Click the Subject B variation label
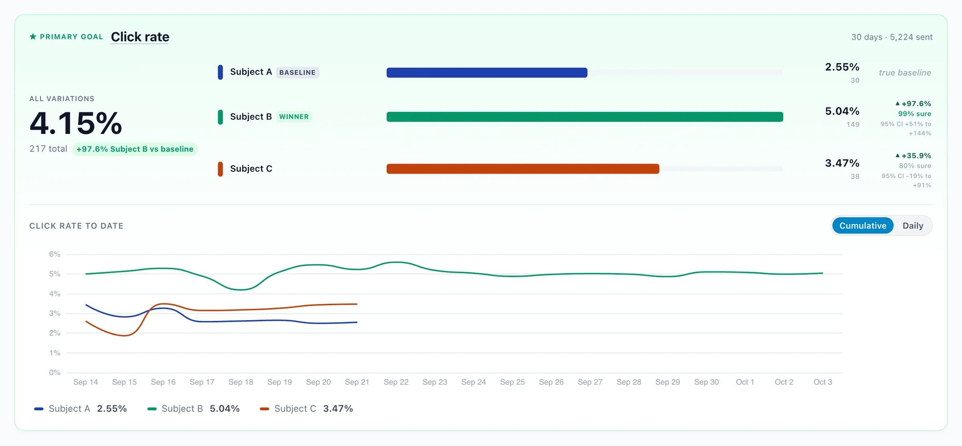This screenshot has width=962, height=446. click(x=251, y=117)
